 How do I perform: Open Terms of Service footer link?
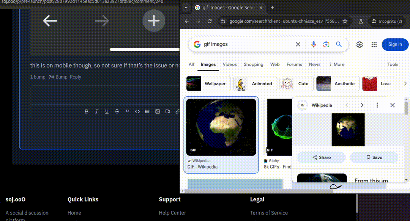(269, 213)
